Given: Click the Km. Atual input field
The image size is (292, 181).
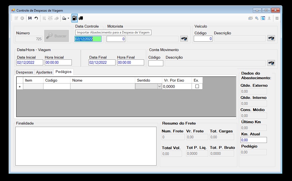Looking at the screenshot, I should (254, 140).
